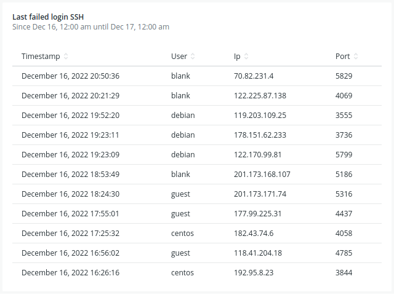Viewport: 394px width, 295px height.
Task: Select last row with port 3844
Action: (x=197, y=273)
